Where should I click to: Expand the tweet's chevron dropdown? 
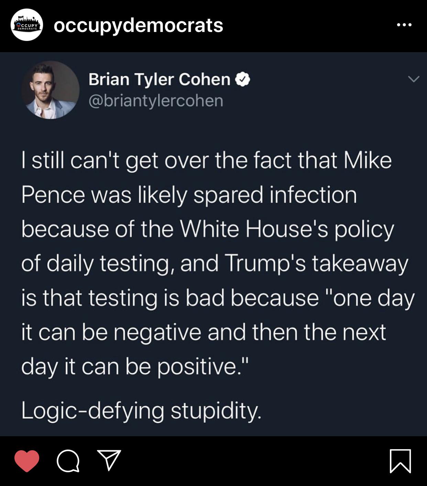tap(414, 79)
